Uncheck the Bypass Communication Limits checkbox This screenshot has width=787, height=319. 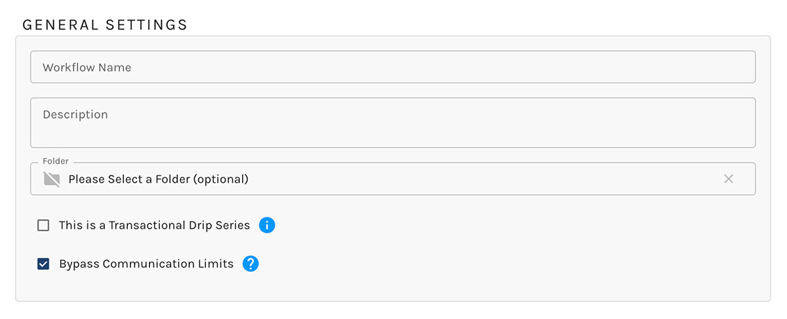pos(43,264)
